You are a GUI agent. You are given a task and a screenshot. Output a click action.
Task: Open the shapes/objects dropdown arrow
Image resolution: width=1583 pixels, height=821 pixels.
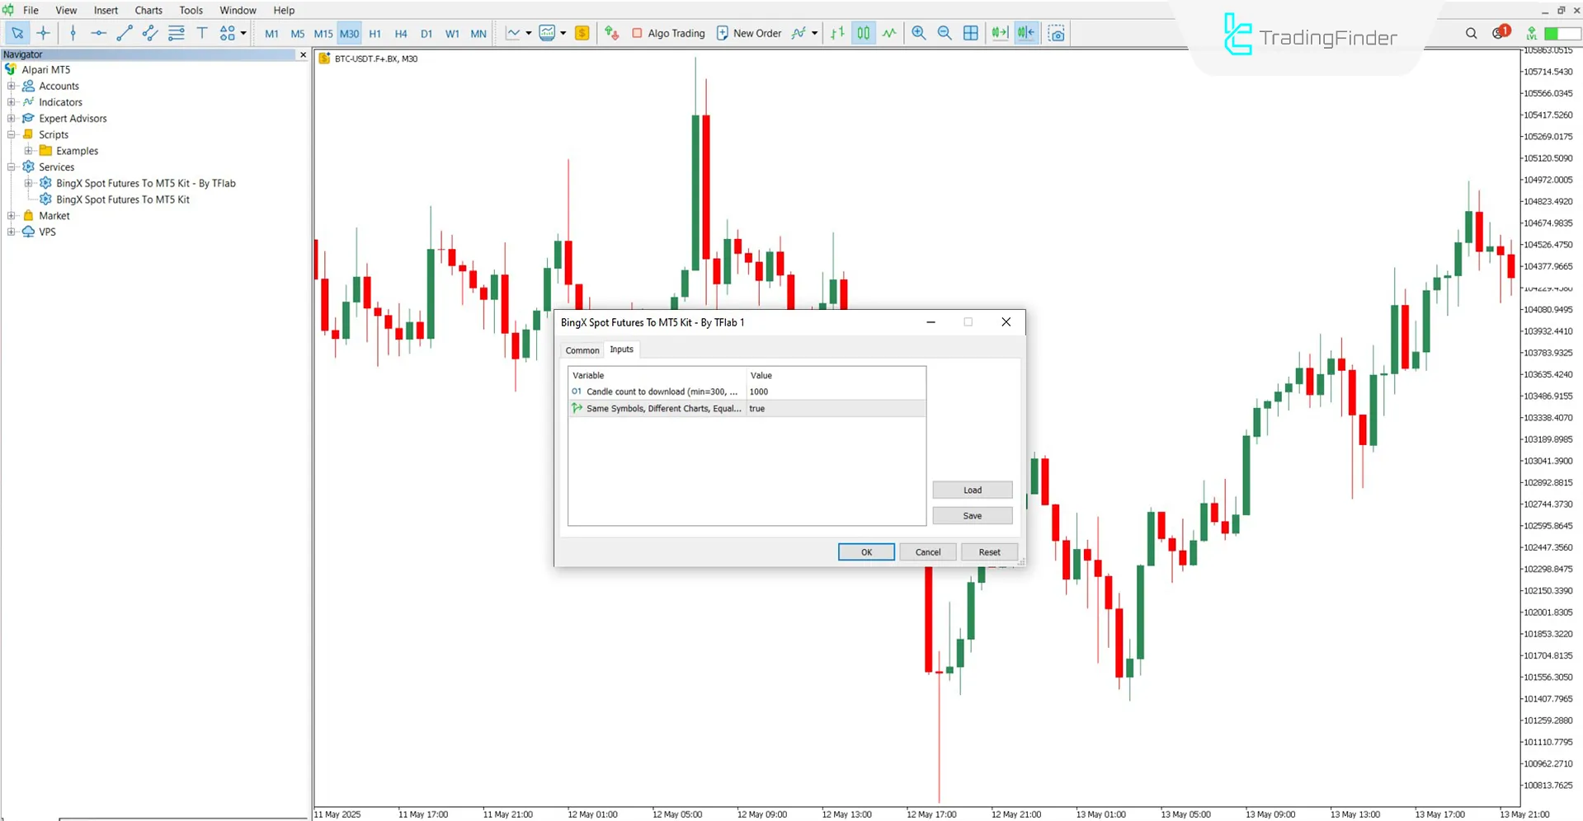pyautogui.click(x=244, y=33)
